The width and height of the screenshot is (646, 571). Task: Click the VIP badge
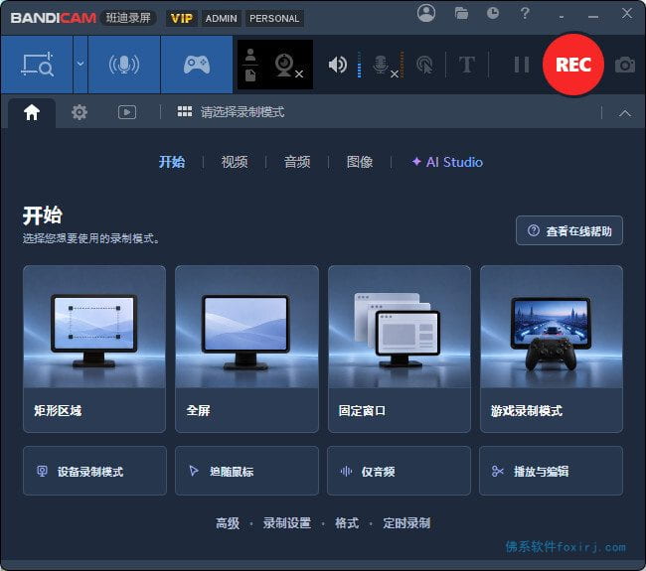point(181,19)
